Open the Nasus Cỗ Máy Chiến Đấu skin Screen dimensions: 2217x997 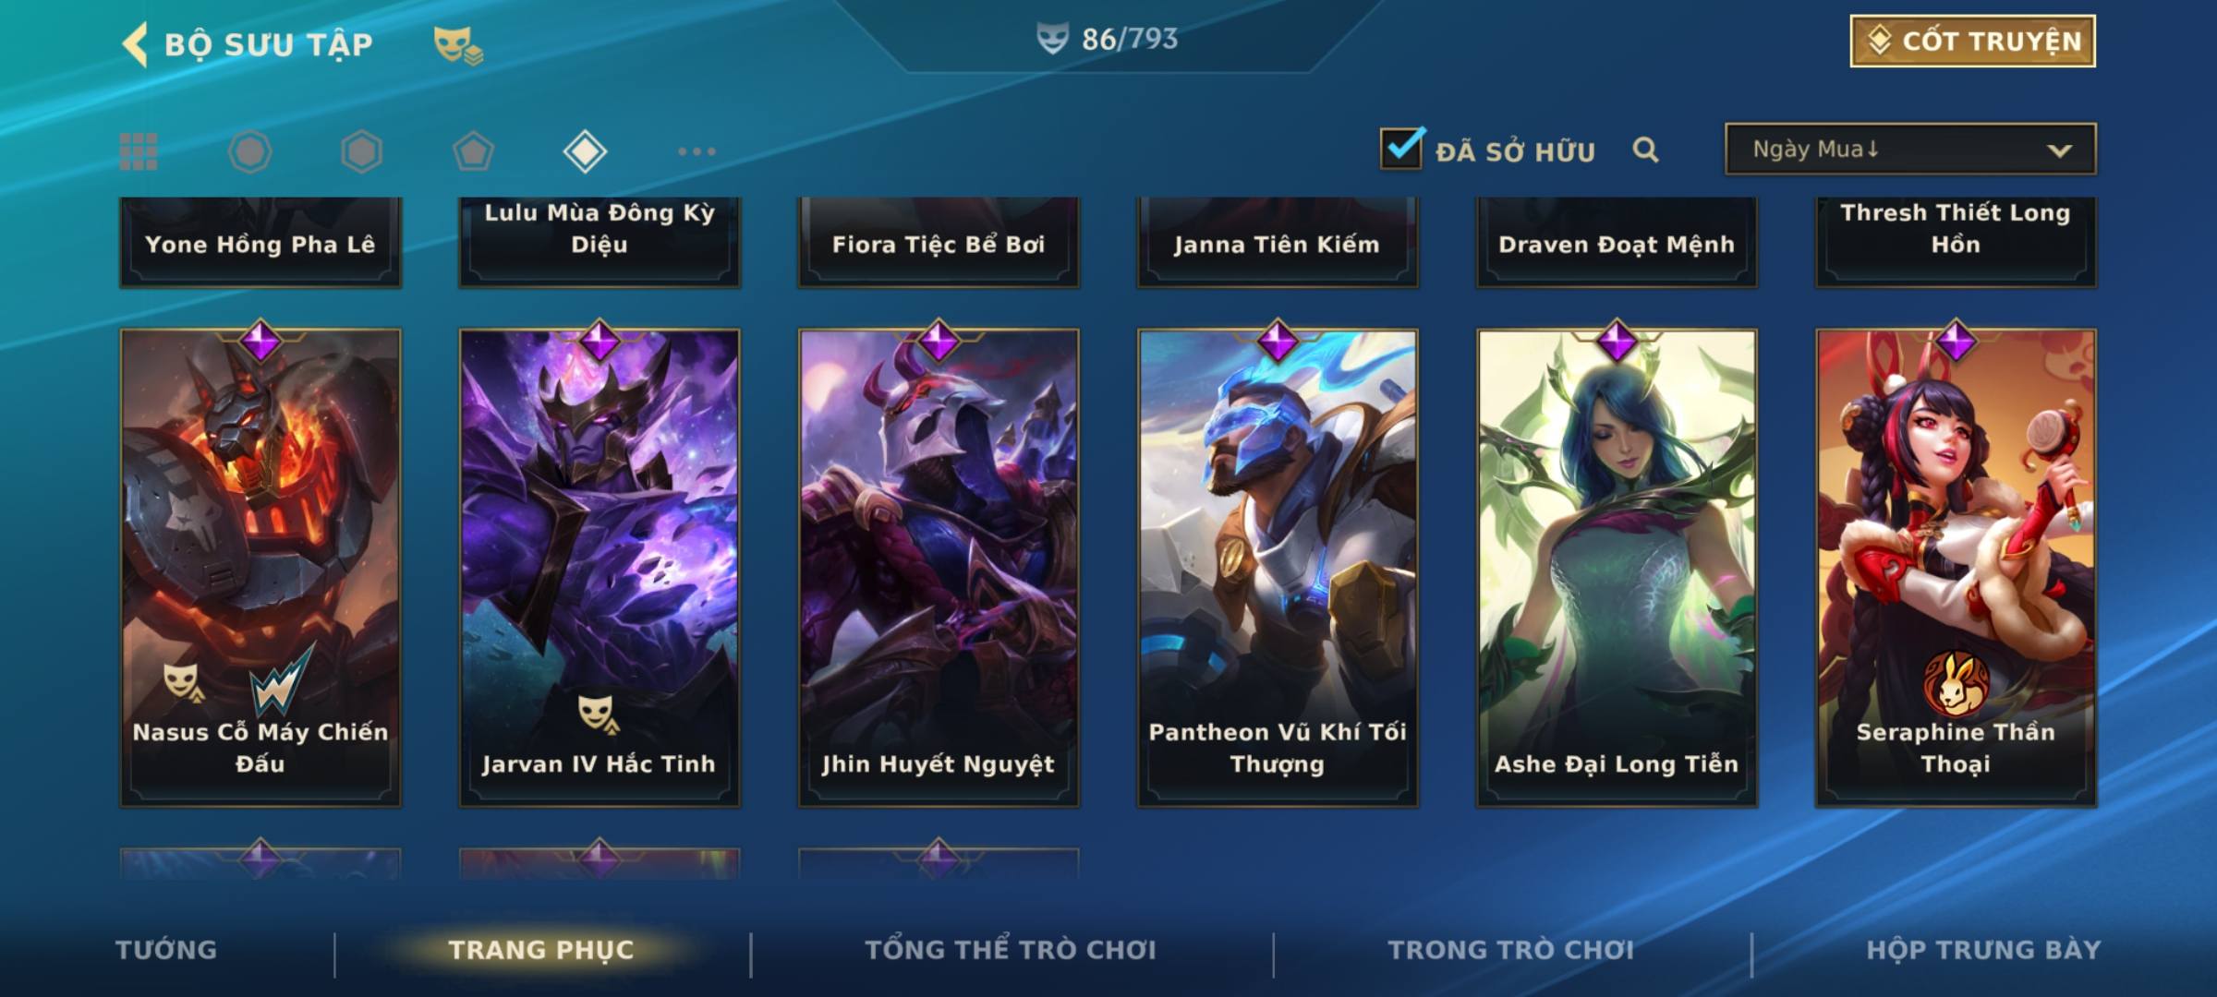click(260, 567)
